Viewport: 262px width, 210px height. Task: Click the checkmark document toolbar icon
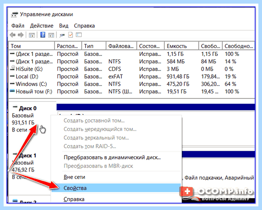pos(70,35)
